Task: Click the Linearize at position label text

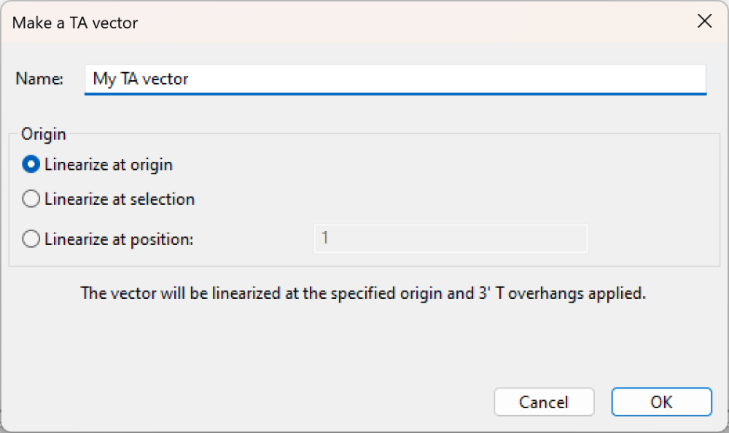Action: pos(117,238)
